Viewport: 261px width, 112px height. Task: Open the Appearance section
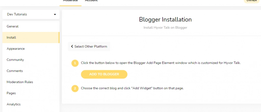pos(31,49)
